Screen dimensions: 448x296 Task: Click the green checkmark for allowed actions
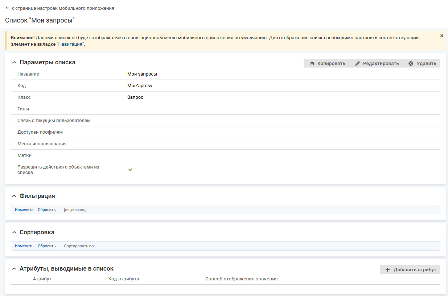[x=130, y=170]
